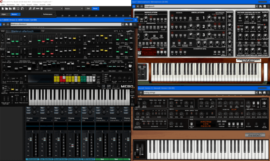Click the Zoom in magnifier icon
This screenshot has width=270, height=161.
[x=30, y=9]
